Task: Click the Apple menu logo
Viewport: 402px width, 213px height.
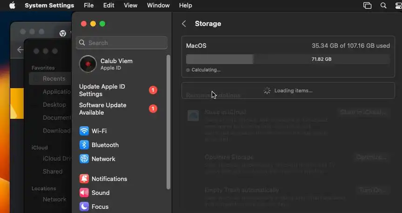Action: coord(12,6)
